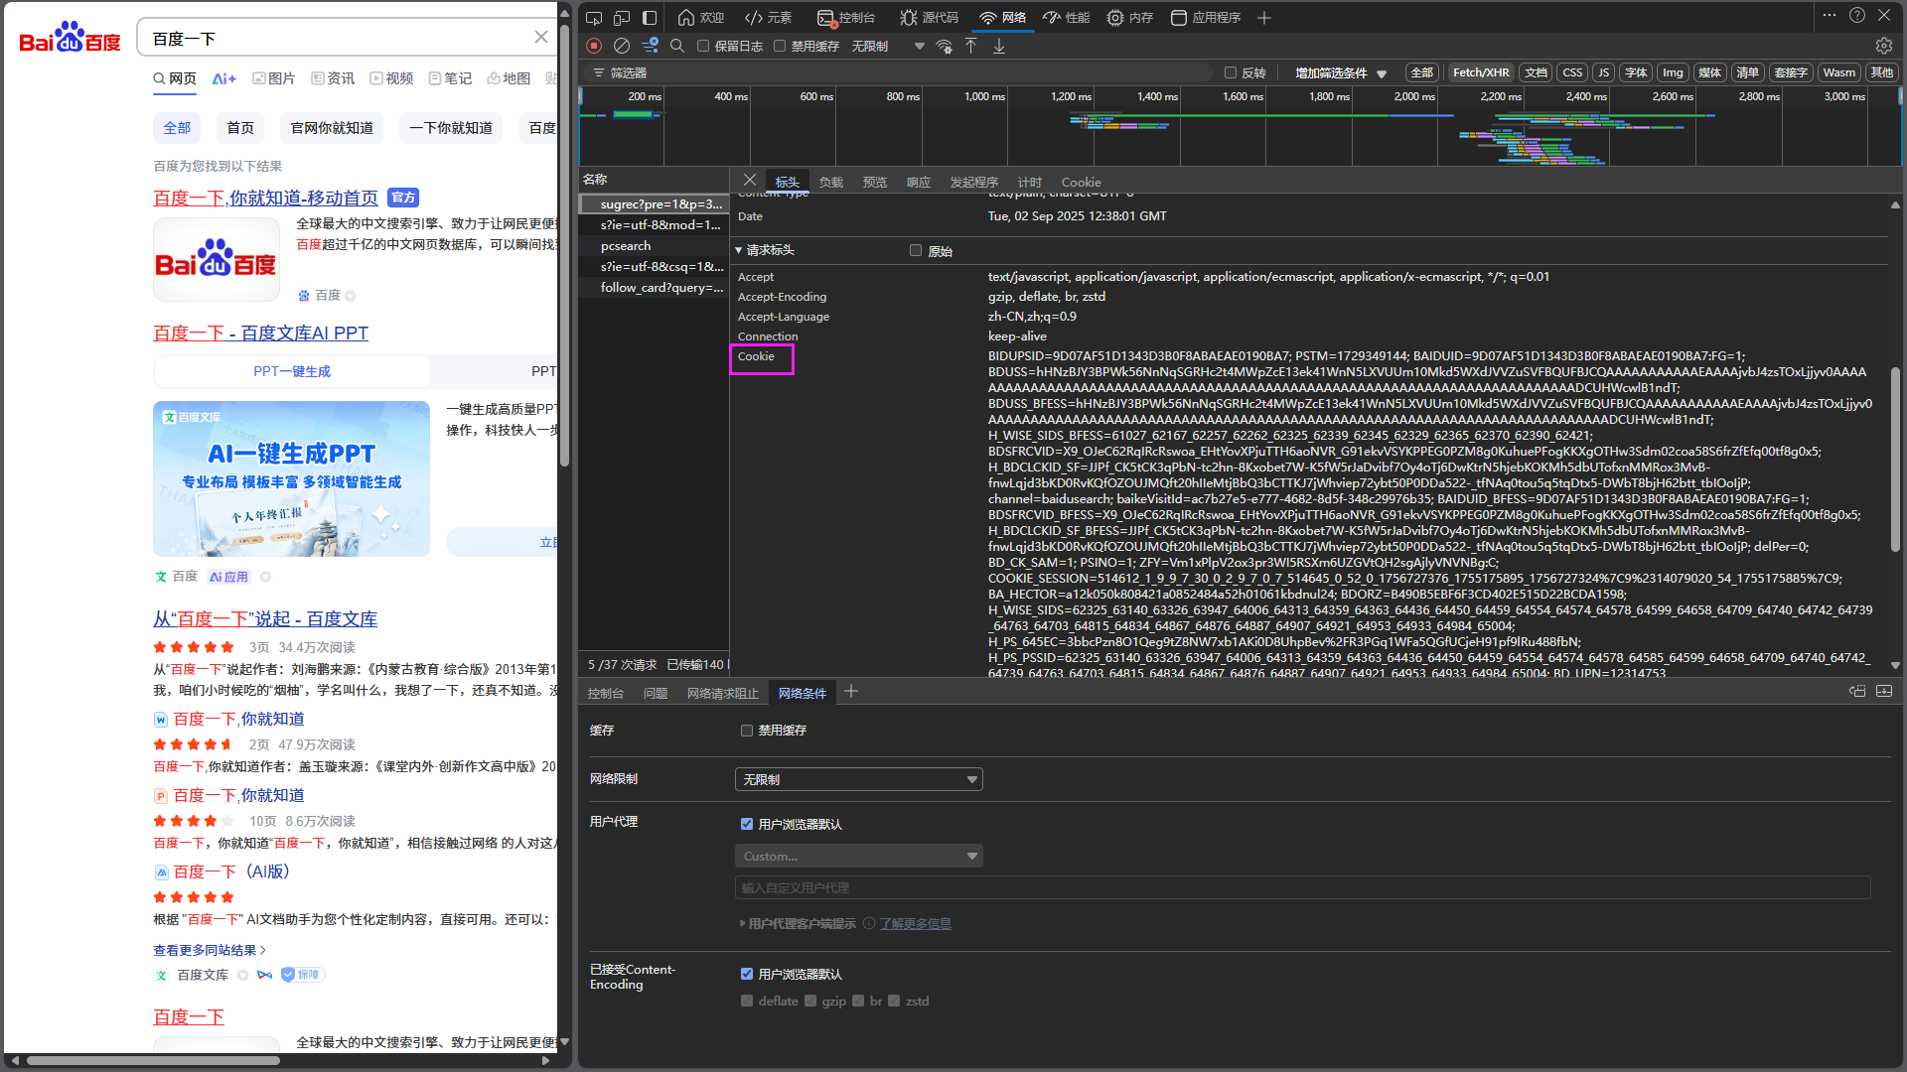
Task: Switch to the 响应 response tab
Action: [919, 182]
